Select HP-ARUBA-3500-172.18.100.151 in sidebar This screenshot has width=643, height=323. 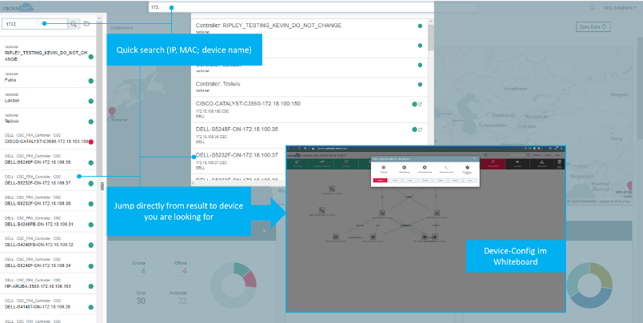coord(48,284)
